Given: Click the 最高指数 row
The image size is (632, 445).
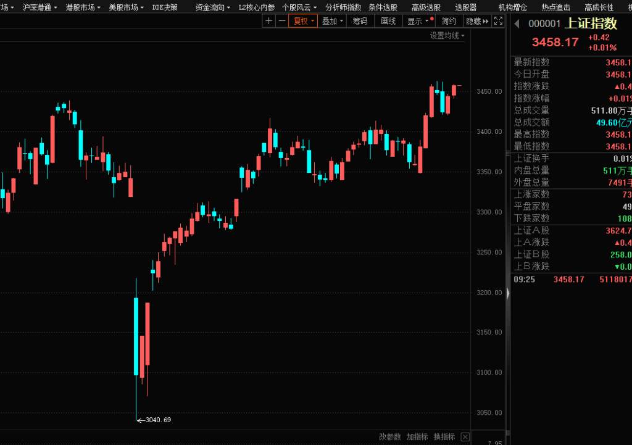Looking at the screenshot, I should pyautogui.click(x=571, y=134).
